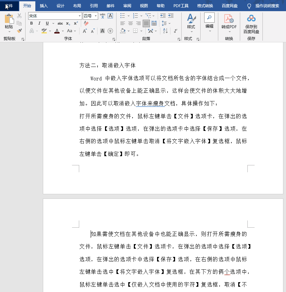Click the Paste (粘贴) clipboard icon

point(9,19)
